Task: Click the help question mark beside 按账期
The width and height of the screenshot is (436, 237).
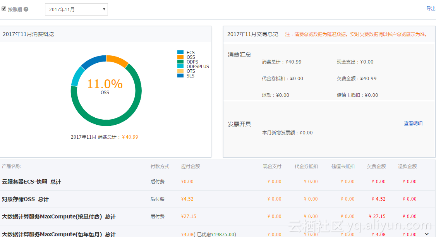Action: coord(26,9)
